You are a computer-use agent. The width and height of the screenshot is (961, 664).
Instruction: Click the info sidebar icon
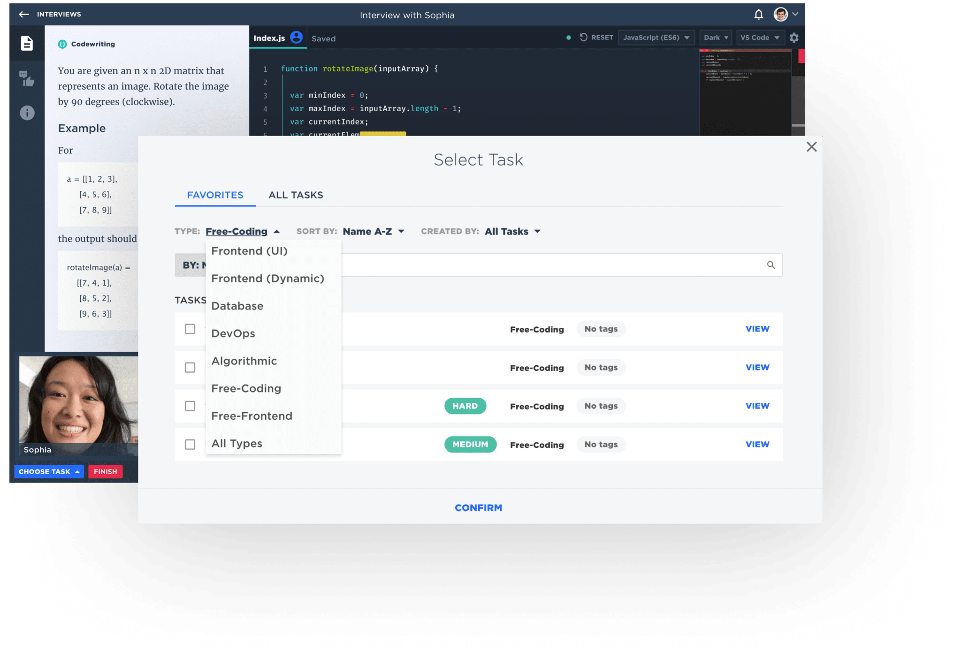tap(27, 113)
